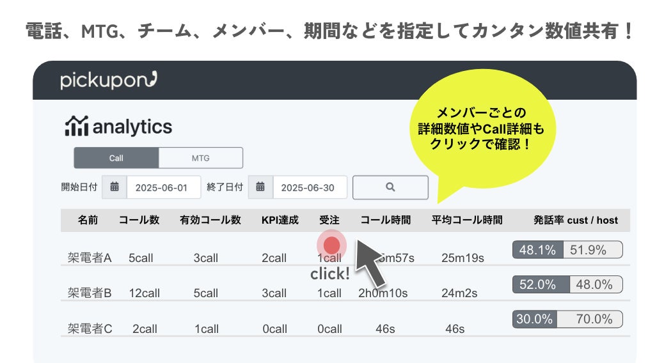The width and height of the screenshot is (664, 363).
Task: Sort by the 有効コール数 column header
Action: pyautogui.click(x=210, y=220)
